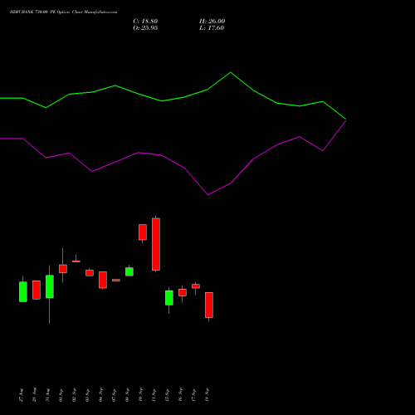This screenshot has height=415, width=415.
Task: Select the 04 Sep date label
Action: coord(101,395)
